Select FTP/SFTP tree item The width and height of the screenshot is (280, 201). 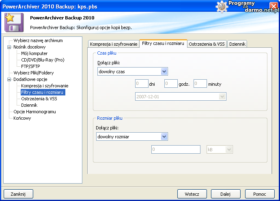coord(30,66)
